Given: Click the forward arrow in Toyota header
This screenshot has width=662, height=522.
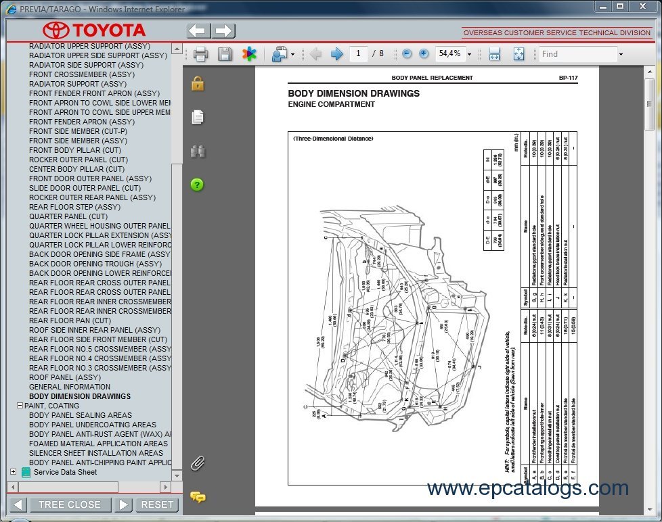Looking at the screenshot, I should 223,31.
